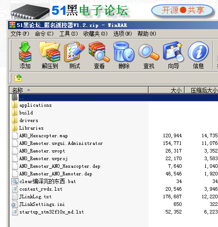Click the Delete (删除) trash icon

[124, 52]
